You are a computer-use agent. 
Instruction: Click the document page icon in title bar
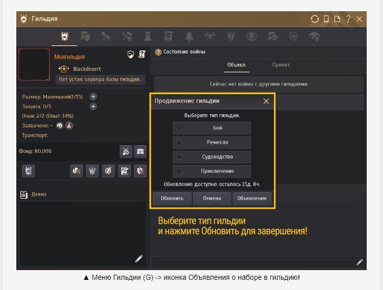click(x=337, y=19)
